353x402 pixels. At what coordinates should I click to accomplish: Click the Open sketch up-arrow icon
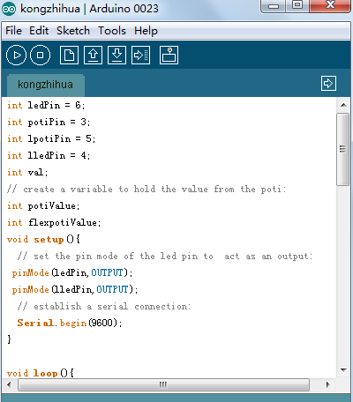(93, 55)
